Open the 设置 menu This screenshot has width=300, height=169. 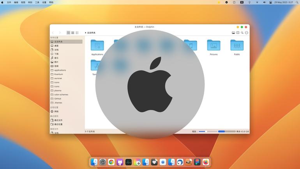tap(44, 2)
